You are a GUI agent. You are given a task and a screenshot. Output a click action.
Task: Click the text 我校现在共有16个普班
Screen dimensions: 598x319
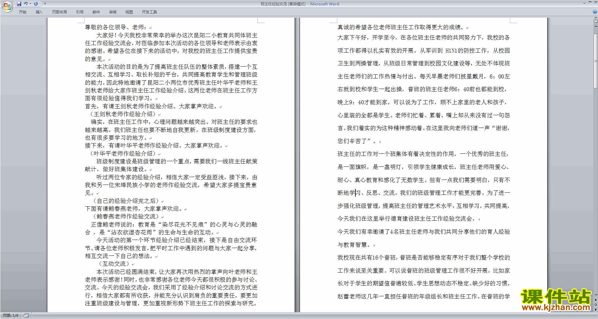(x=367, y=257)
